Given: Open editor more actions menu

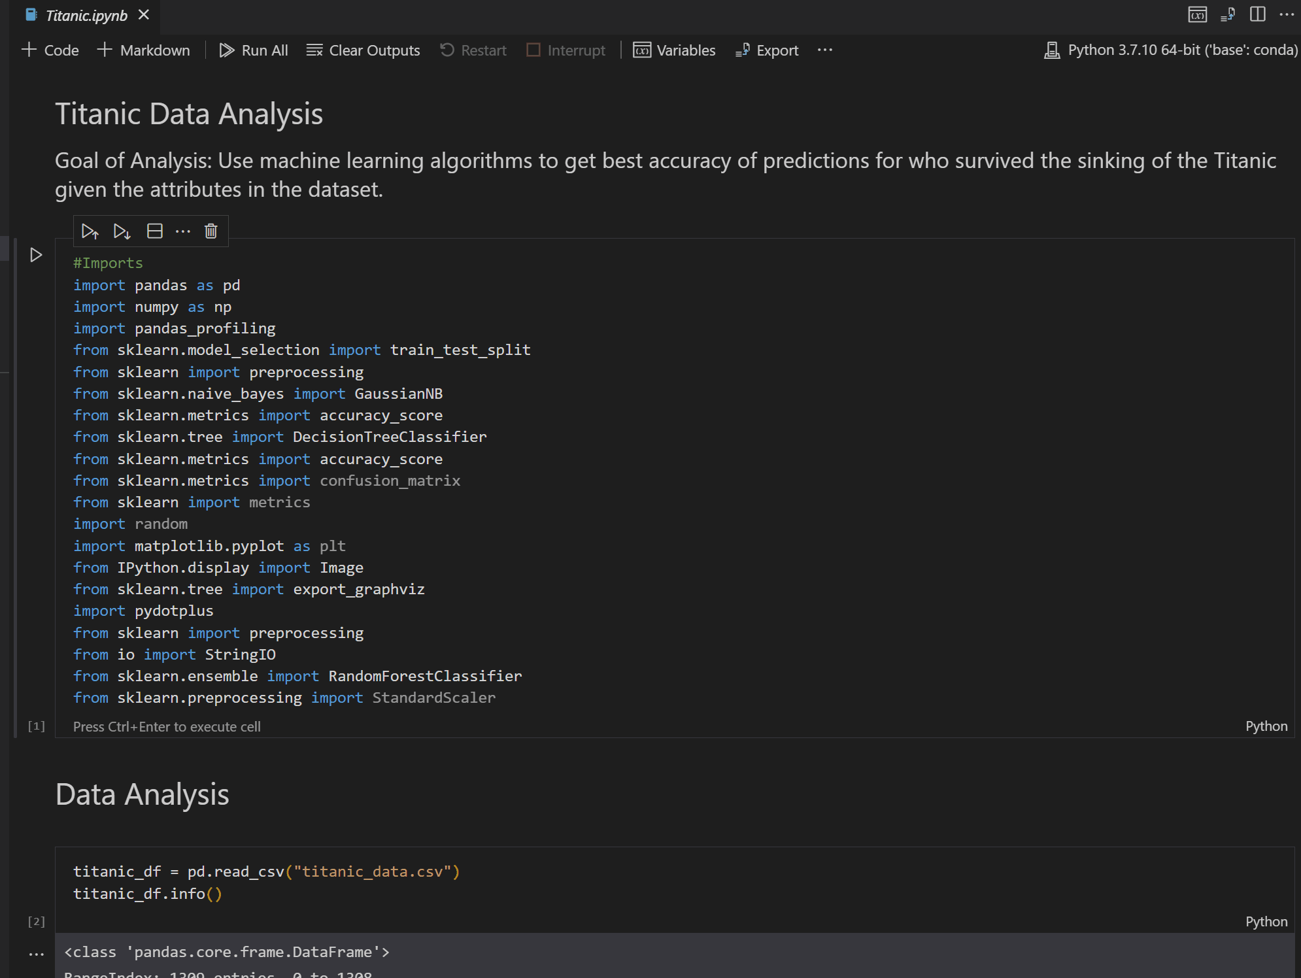Looking at the screenshot, I should pyautogui.click(x=1287, y=14).
